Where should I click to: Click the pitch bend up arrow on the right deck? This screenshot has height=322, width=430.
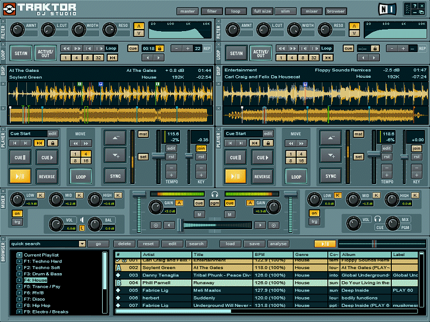click(x=330, y=138)
